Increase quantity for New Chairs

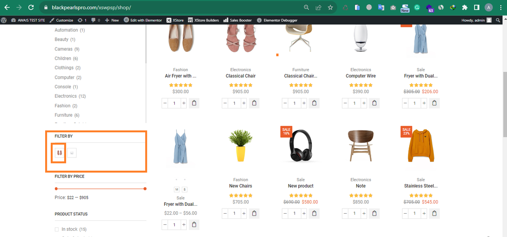[x=244, y=214]
